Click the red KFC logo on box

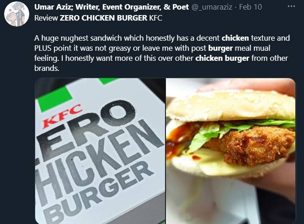tap(62, 116)
